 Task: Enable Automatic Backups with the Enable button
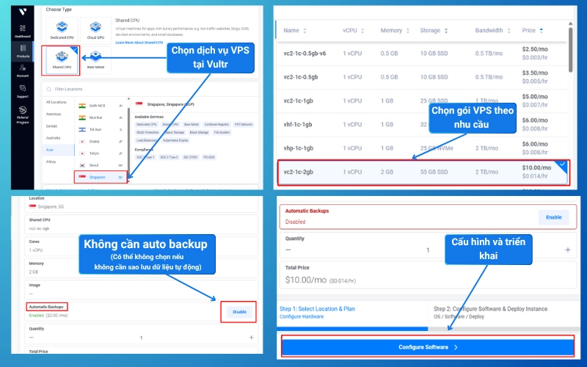pyautogui.click(x=553, y=217)
